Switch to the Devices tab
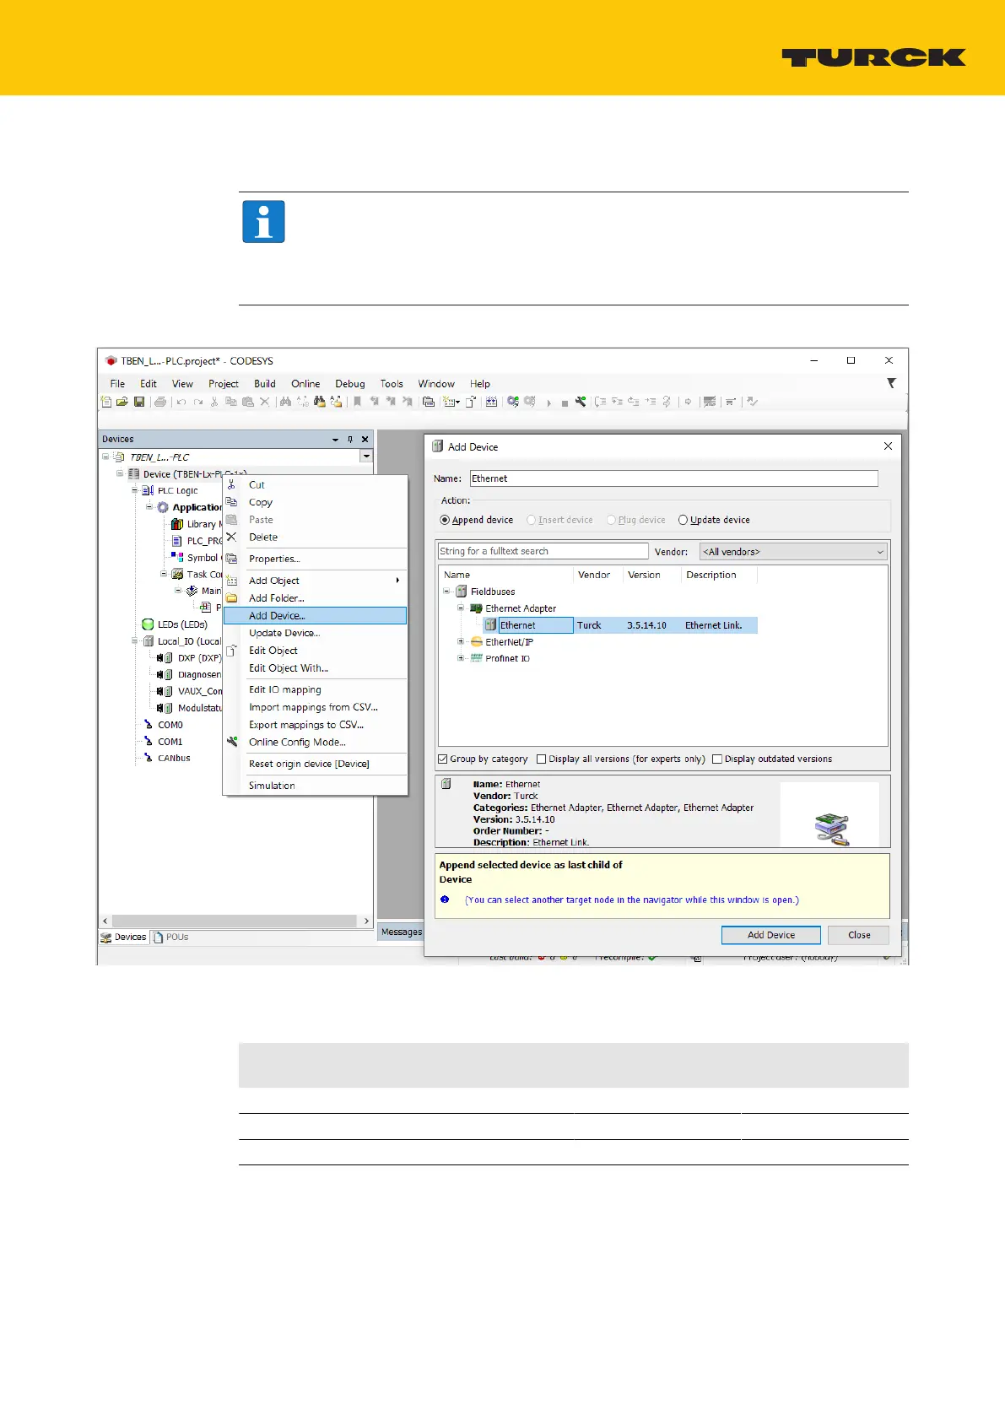Image resolution: width=1005 pixels, height=1421 pixels. coord(123,937)
